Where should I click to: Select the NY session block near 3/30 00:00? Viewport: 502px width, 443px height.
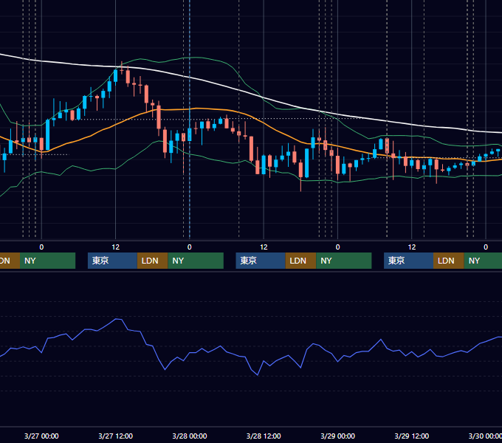(483, 261)
